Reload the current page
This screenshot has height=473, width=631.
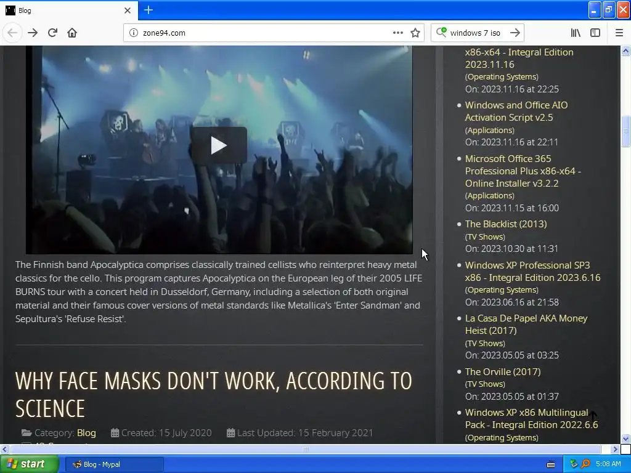click(52, 33)
